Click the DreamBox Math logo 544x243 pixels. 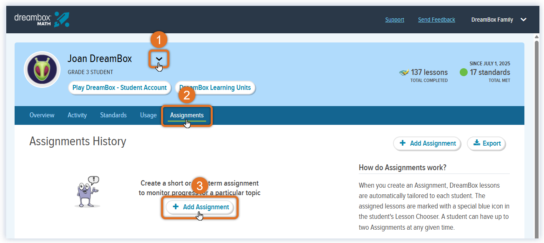[x=42, y=20]
